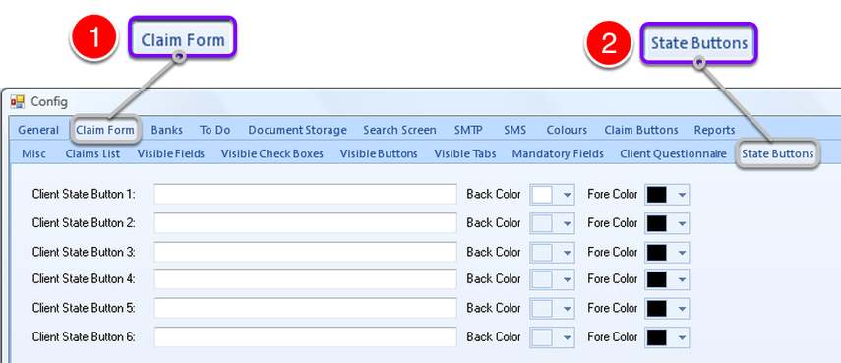The image size is (841, 363).
Task: Click white Back Color swatch for Button 1
Action: coord(542,195)
